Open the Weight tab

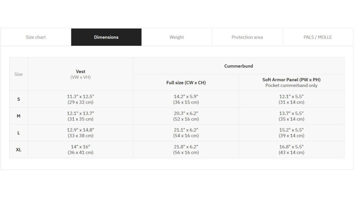pos(177,37)
